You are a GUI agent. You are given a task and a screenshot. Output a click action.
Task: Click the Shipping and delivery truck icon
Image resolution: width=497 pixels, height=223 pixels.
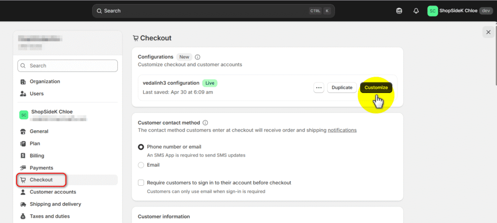[x=23, y=204]
